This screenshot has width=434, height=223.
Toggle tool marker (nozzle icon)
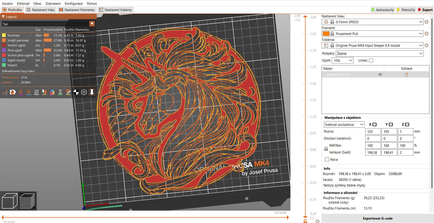(92, 92)
